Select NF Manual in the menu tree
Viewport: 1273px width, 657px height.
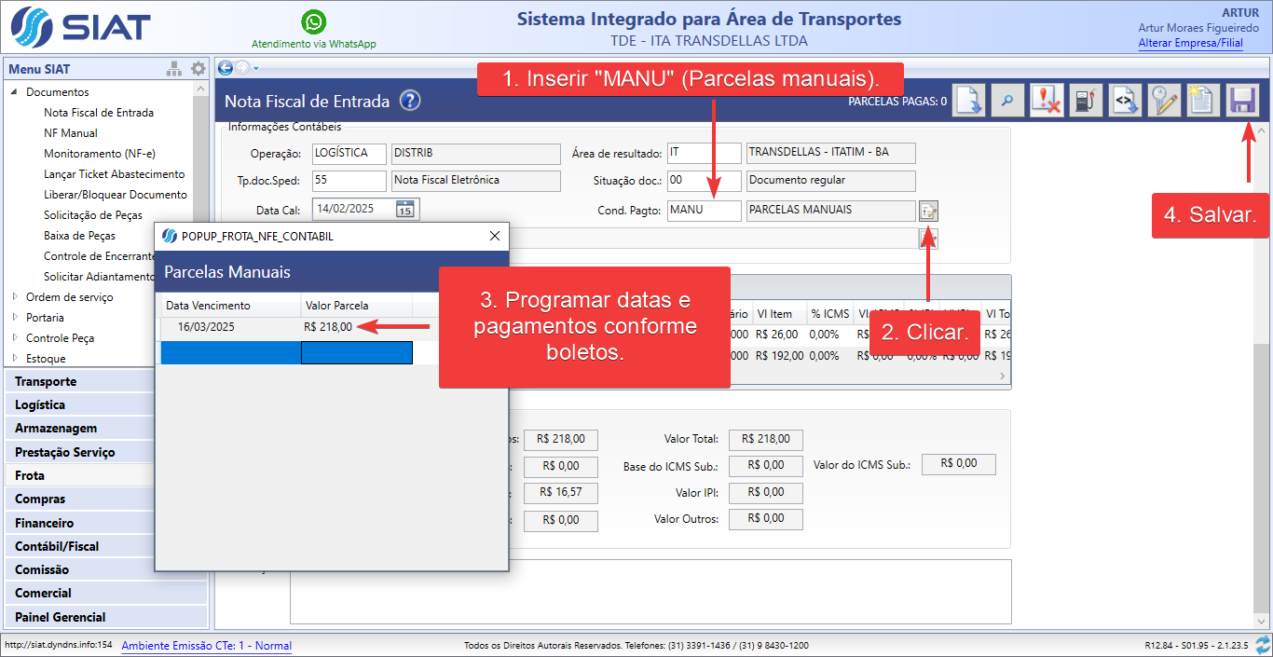pos(71,133)
